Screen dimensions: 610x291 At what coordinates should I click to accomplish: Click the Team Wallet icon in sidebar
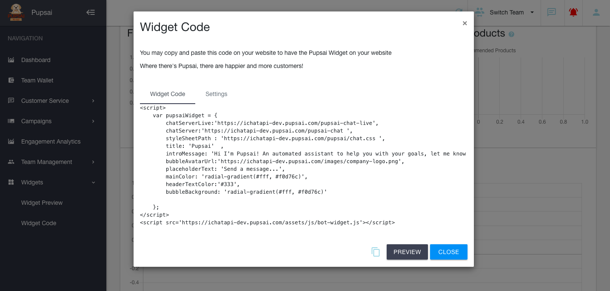11,80
